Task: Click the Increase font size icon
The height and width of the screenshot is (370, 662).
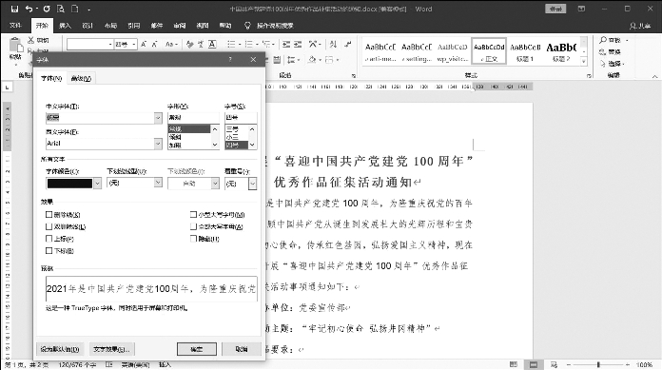Action: click(144, 44)
